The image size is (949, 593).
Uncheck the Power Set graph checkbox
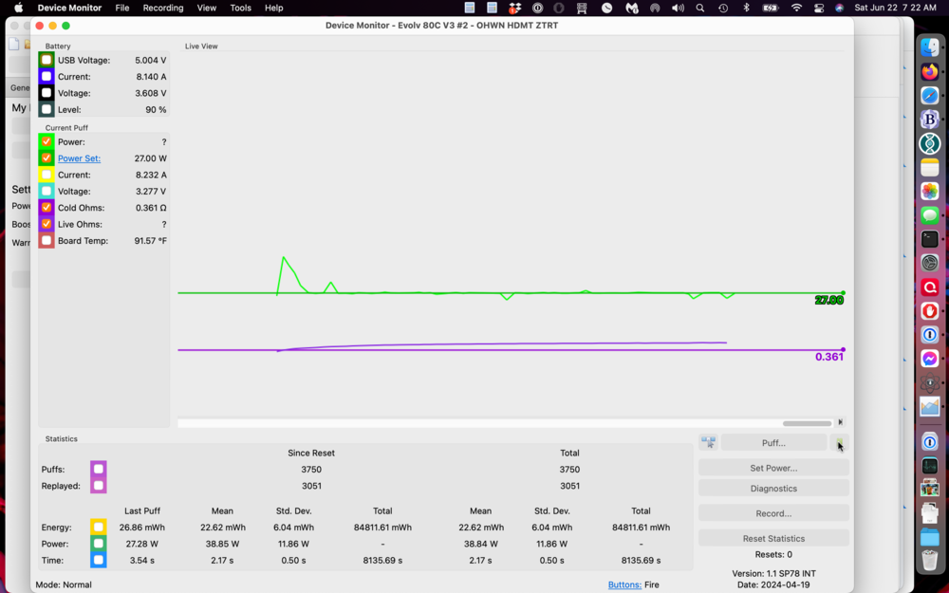coord(47,158)
